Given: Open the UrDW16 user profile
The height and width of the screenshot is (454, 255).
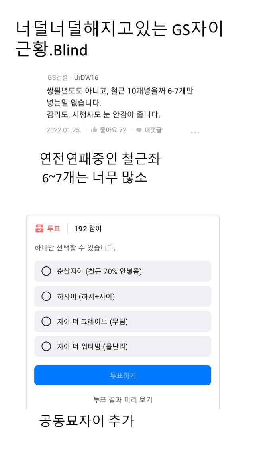Looking at the screenshot, I should [86, 77].
